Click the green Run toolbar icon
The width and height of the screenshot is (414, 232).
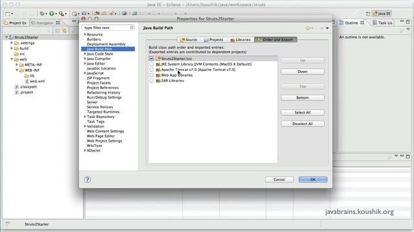click(52, 14)
